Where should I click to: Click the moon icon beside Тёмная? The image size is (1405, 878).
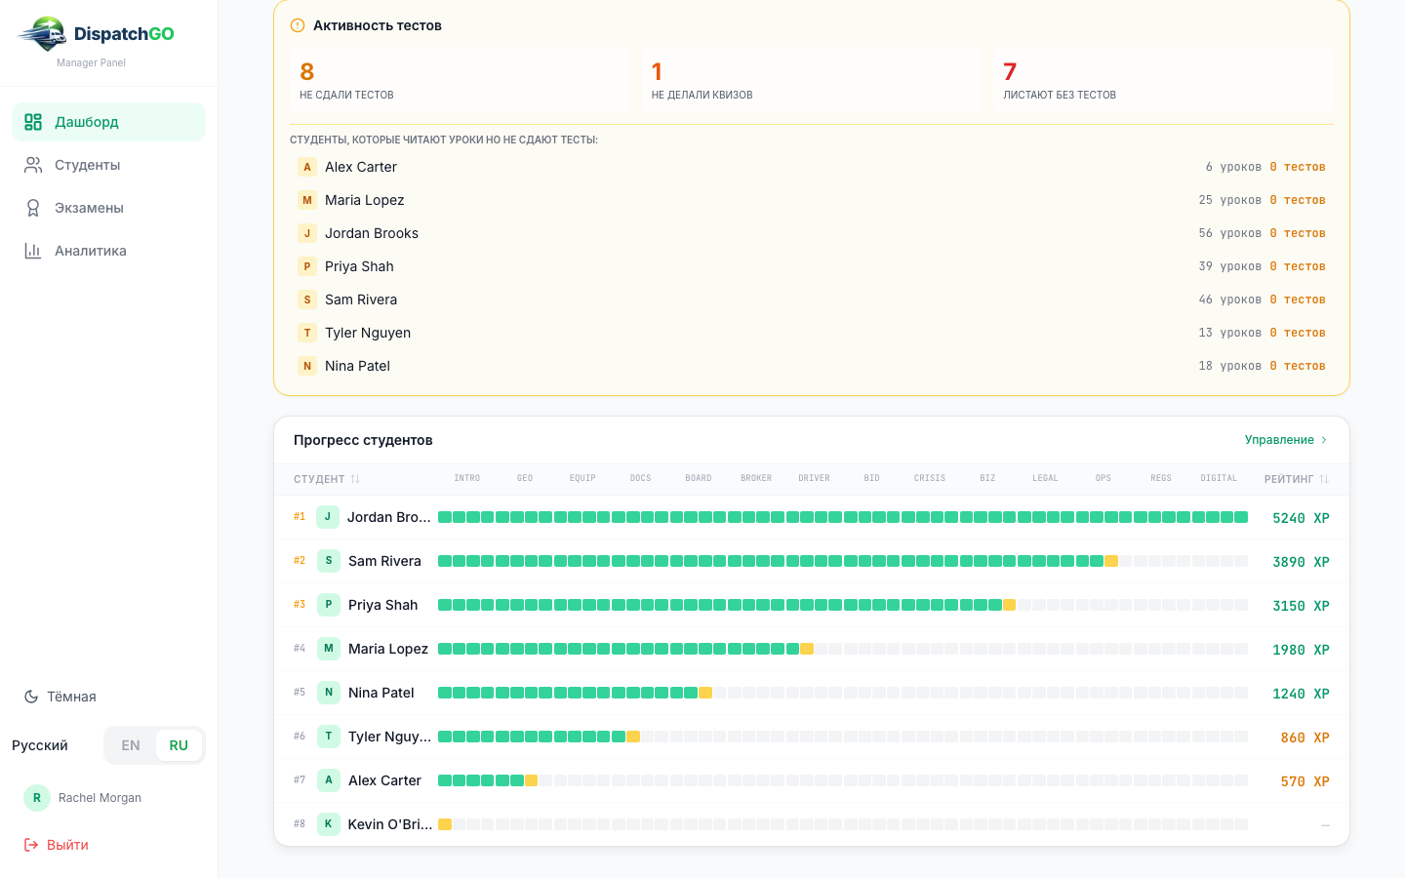pos(31,697)
